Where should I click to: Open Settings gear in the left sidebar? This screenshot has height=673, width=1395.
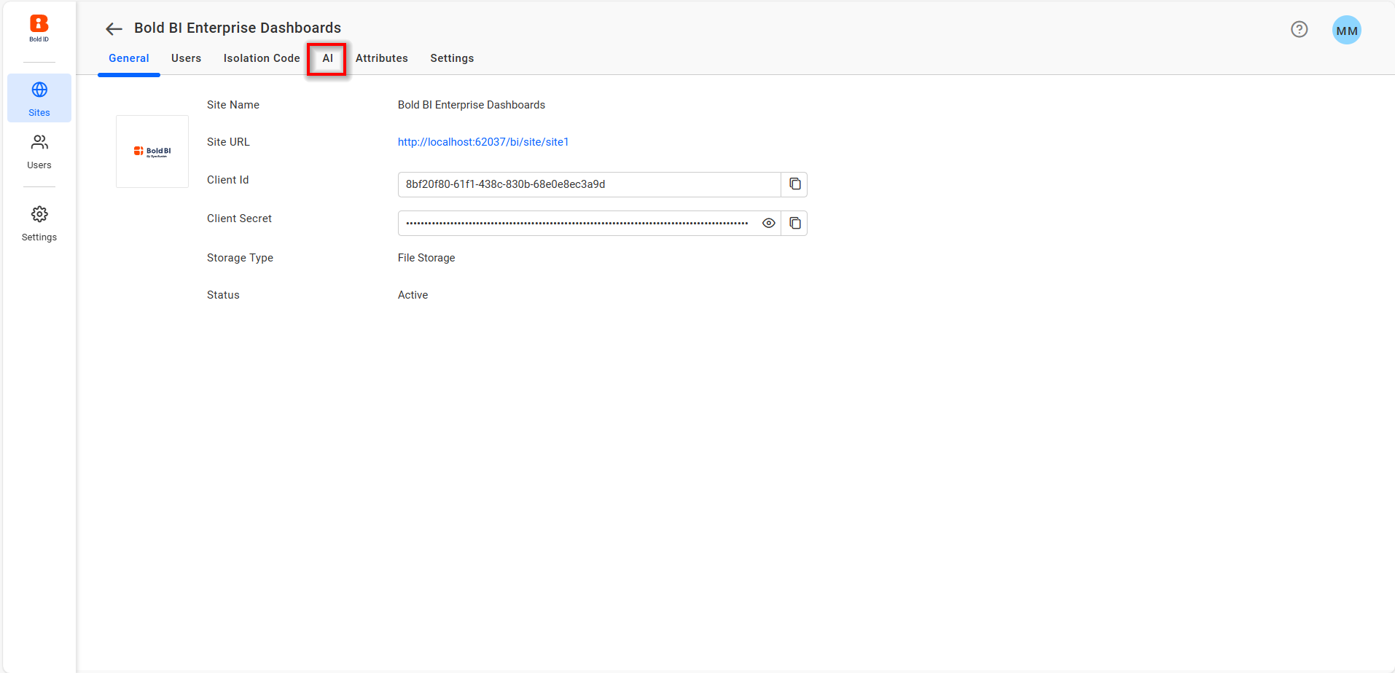[x=39, y=224]
